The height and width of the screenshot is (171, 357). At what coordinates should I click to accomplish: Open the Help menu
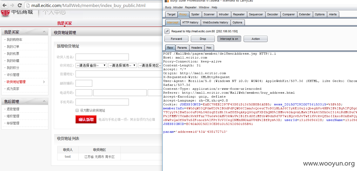pyautogui.click(x=214, y=7)
